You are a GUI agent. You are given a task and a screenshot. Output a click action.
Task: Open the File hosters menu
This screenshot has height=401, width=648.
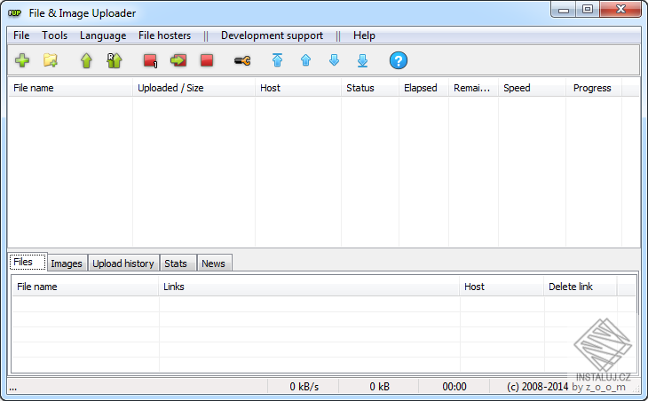point(164,35)
